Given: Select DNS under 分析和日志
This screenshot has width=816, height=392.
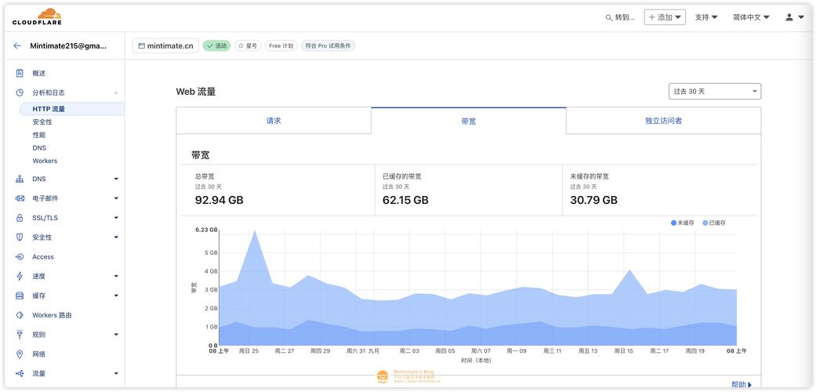Looking at the screenshot, I should (39, 148).
